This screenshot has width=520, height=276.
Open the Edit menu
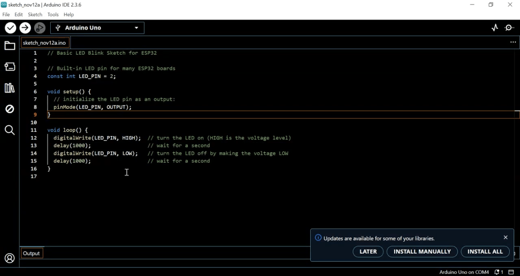coord(19,15)
